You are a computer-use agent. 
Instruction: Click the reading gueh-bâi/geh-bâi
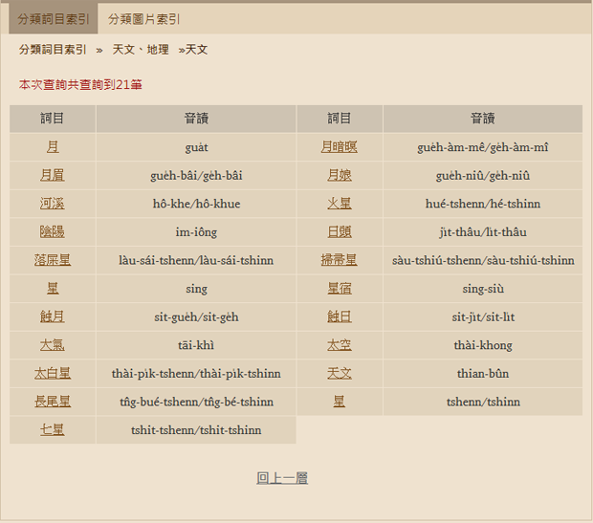click(196, 176)
